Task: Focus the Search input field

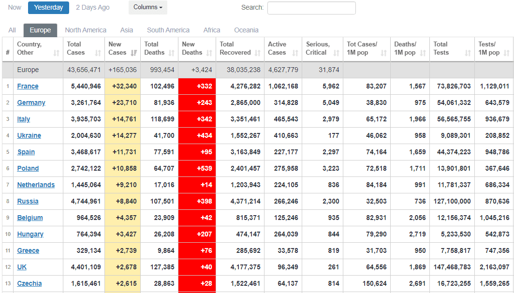Action: pos(311,8)
